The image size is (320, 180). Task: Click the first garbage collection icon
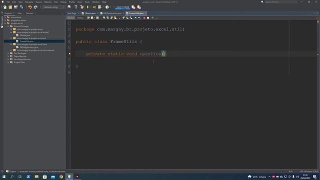click(x=133, y=7)
